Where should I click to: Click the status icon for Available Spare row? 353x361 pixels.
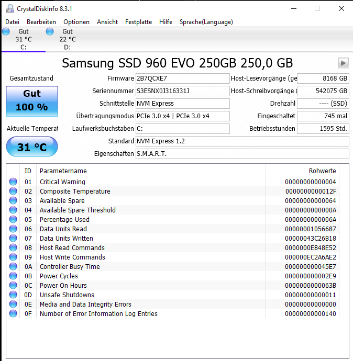coord(13,200)
